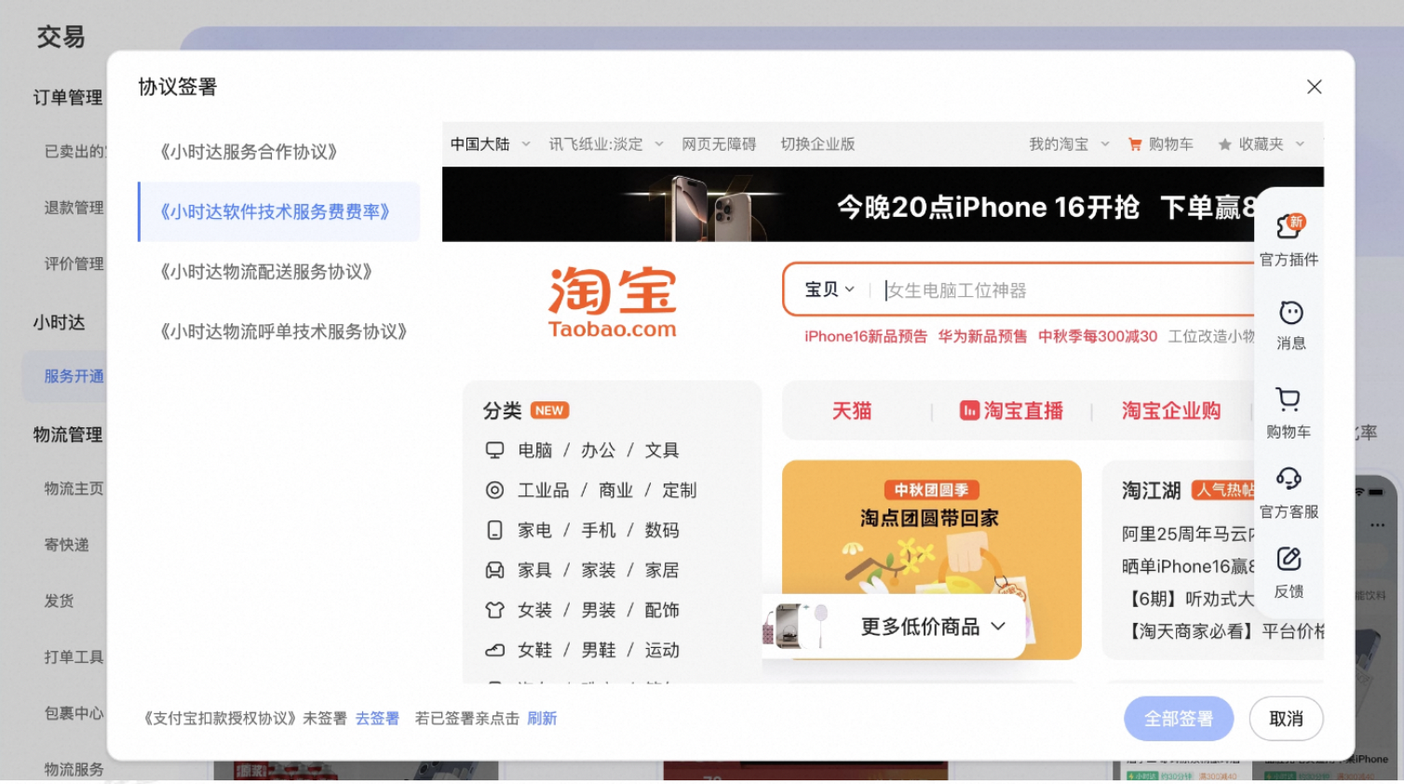Select 《小时达服务合作协议》 in the agreement list
Viewport: 1404px width, 784px height.
tap(249, 152)
